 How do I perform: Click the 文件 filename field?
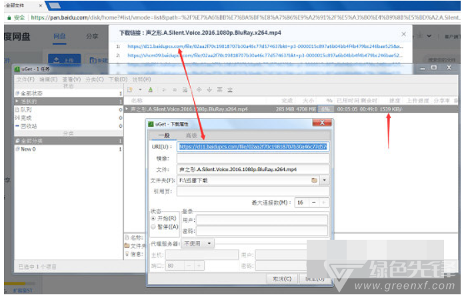coord(253,169)
